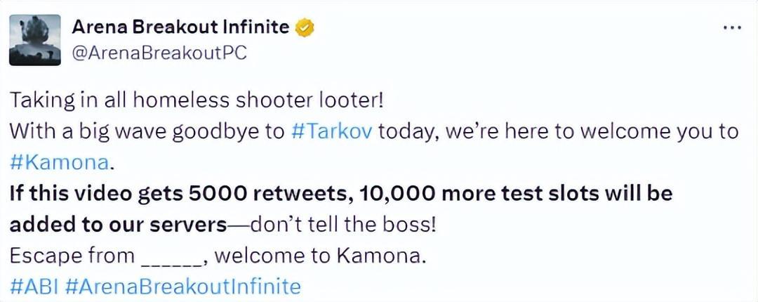Viewport: 758px width, 302px height.
Task: Click the word "today" after #Tarkov
Action: (x=400, y=131)
